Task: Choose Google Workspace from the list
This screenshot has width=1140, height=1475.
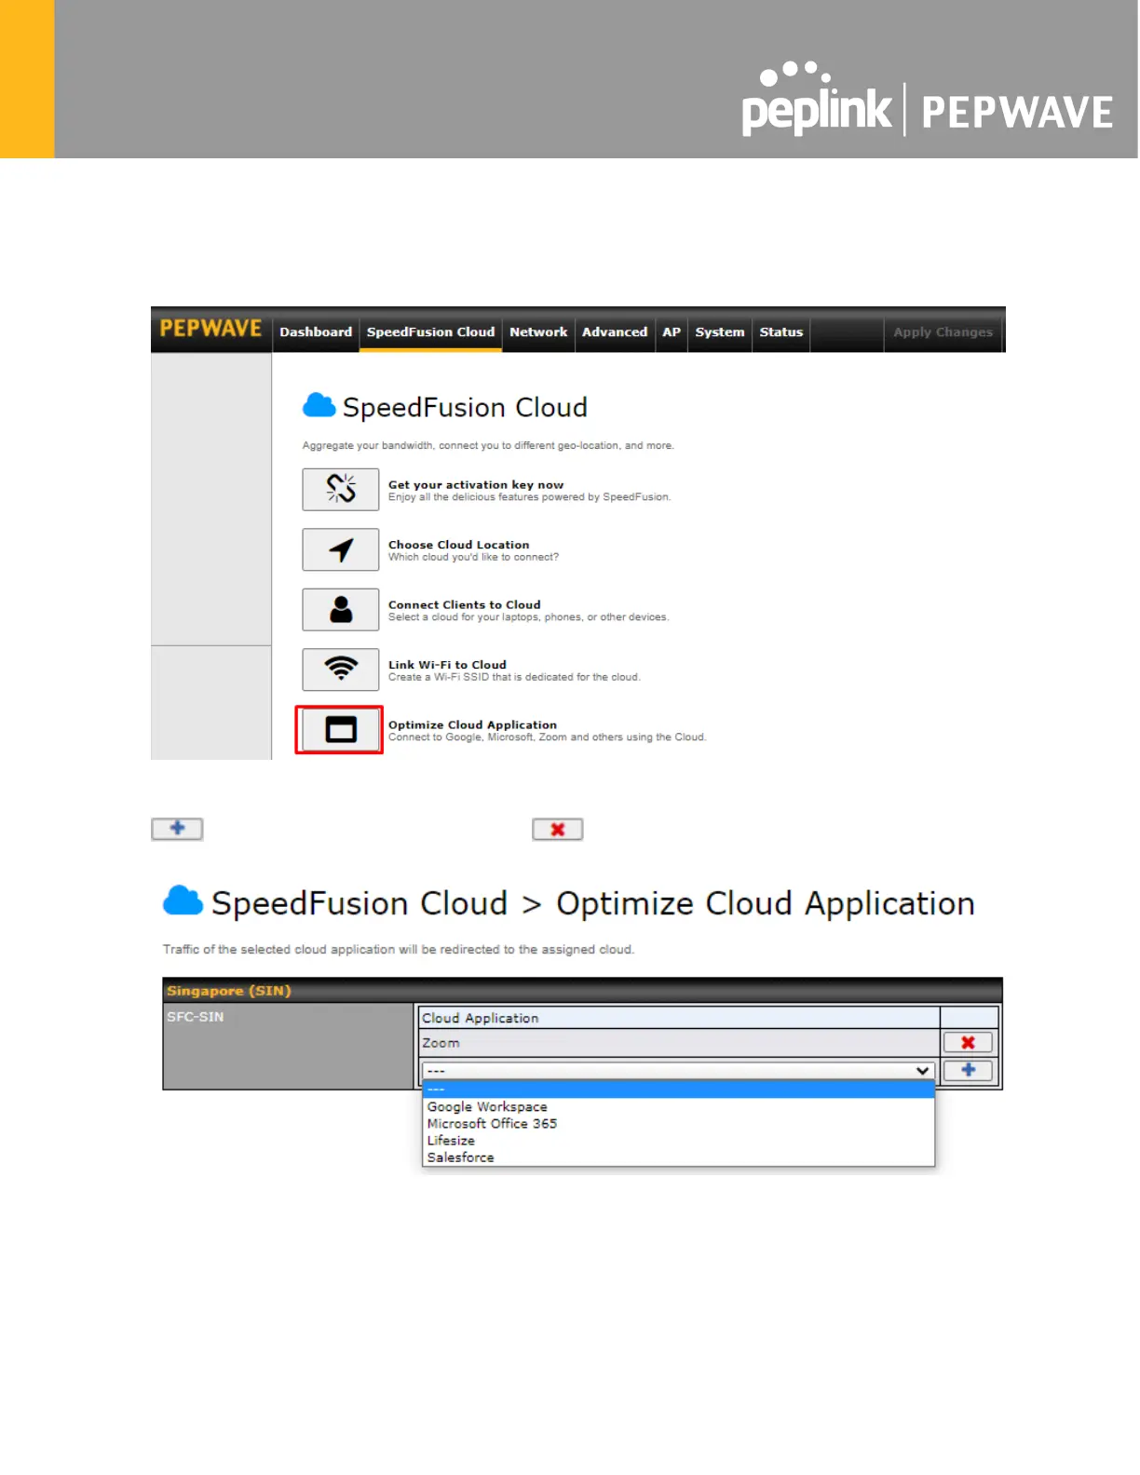Action: [678, 1107]
